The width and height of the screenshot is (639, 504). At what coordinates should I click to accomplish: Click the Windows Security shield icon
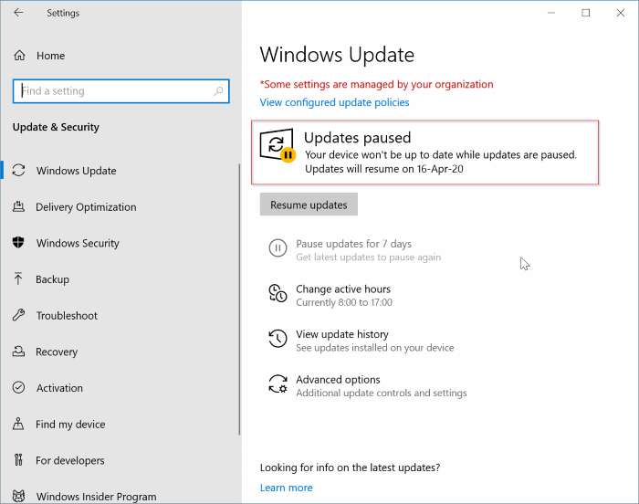coord(18,243)
